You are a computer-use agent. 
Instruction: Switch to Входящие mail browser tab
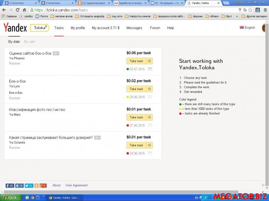coord(167,3)
